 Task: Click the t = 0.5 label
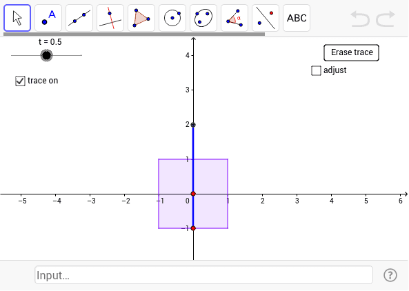point(50,42)
